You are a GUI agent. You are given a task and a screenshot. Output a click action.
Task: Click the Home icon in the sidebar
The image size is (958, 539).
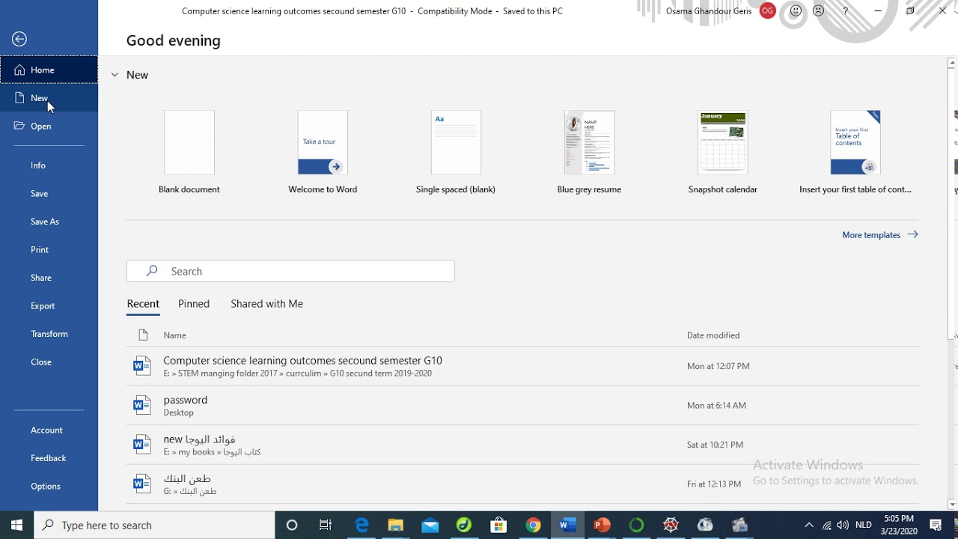[x=19, y=70]
